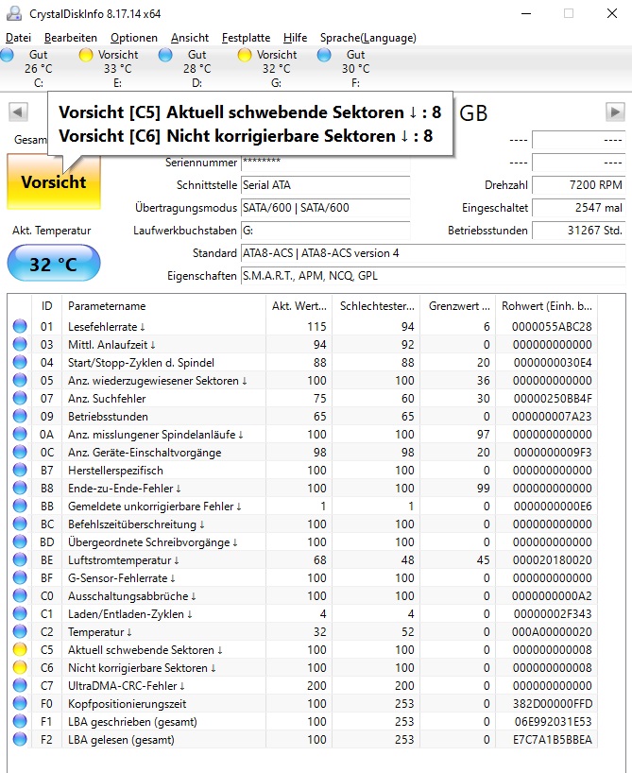Select drive D: at 28 °C

click(187, 69)
